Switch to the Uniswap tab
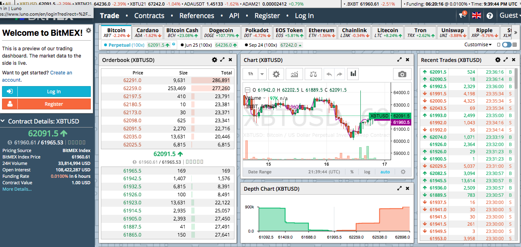 click(452, 33)
